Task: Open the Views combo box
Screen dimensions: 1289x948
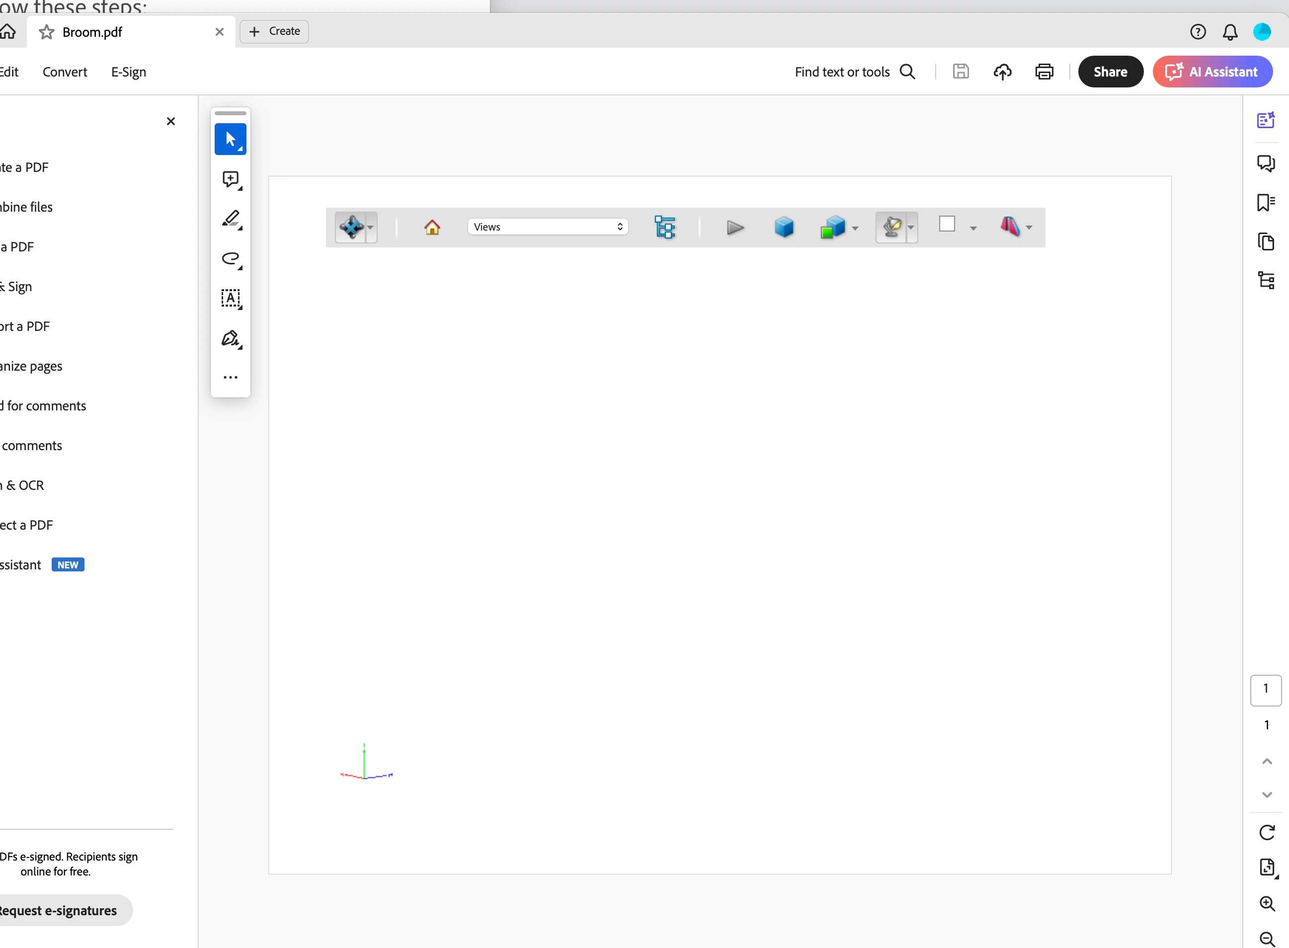Action: (x=548, y=227)
